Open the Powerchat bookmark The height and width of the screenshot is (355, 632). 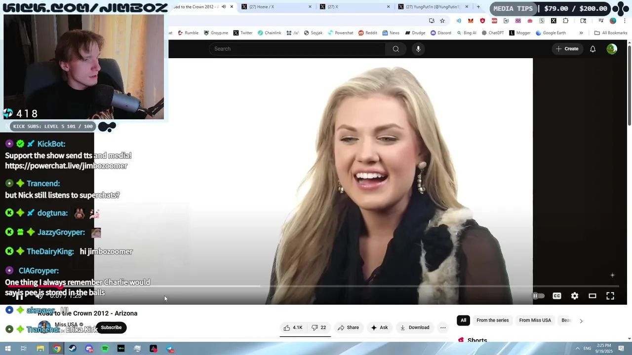pos(340,33)
